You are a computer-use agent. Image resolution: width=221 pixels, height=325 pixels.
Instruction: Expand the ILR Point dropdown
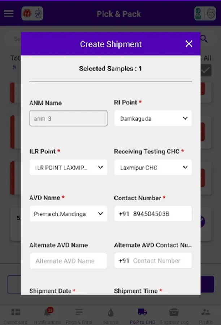[x=68, y=168]
